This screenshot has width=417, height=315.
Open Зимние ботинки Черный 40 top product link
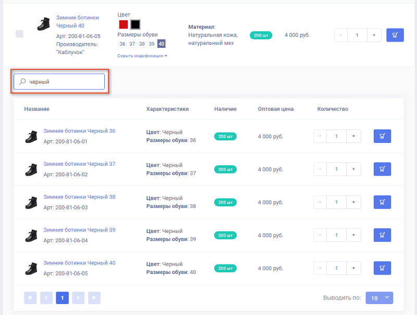77,21
